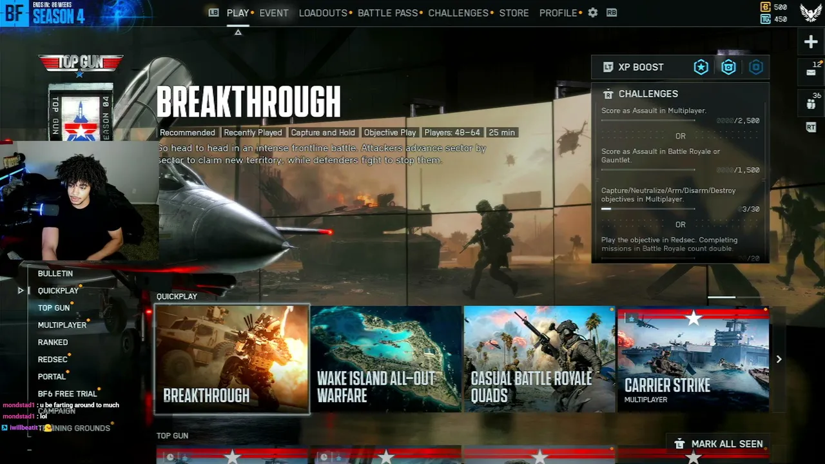Click the Objective Play tag

click(390, 133)
